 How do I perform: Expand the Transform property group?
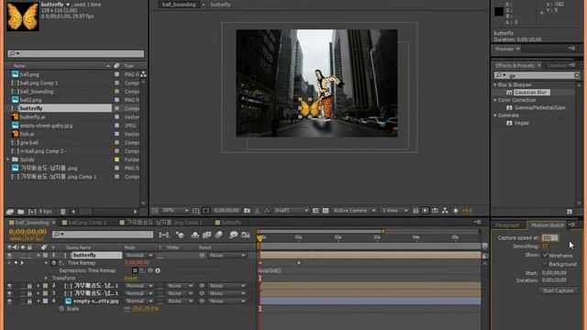(46, 278)
